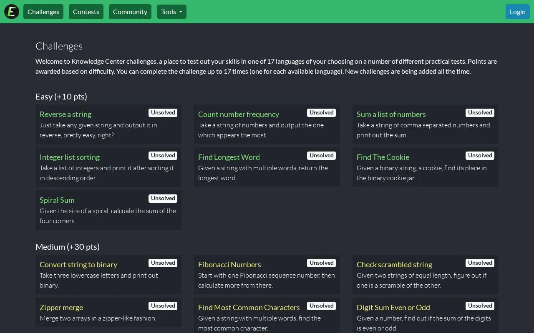Image resolution: width=534 pixels, height=333 pixels.
Task: Go to the Contests page
Action: pyautogui.click(x=86, y=12)
